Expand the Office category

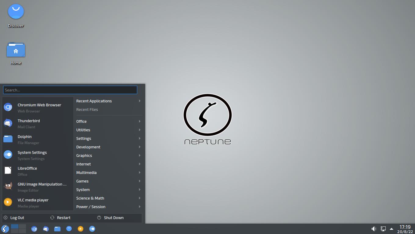click(109, 121)
